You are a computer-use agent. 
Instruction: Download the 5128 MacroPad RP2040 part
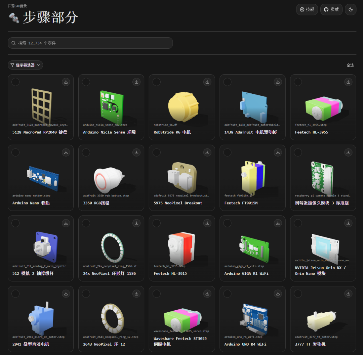[x=66, y=82]
